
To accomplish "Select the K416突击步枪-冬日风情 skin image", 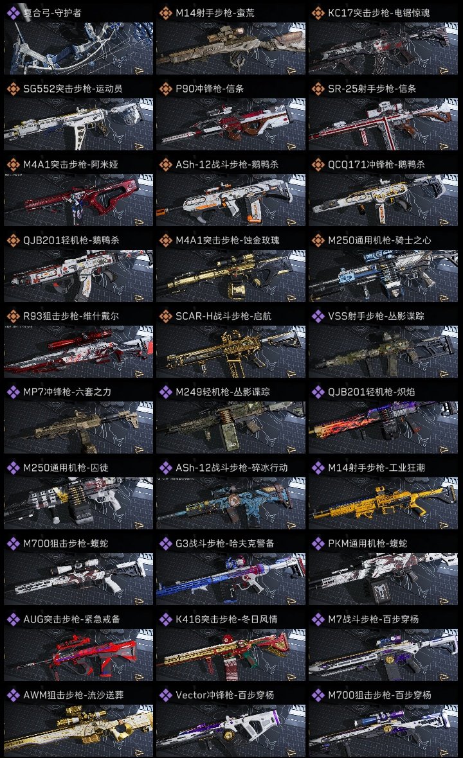I will pyautogui.click(x=231, y=655).
